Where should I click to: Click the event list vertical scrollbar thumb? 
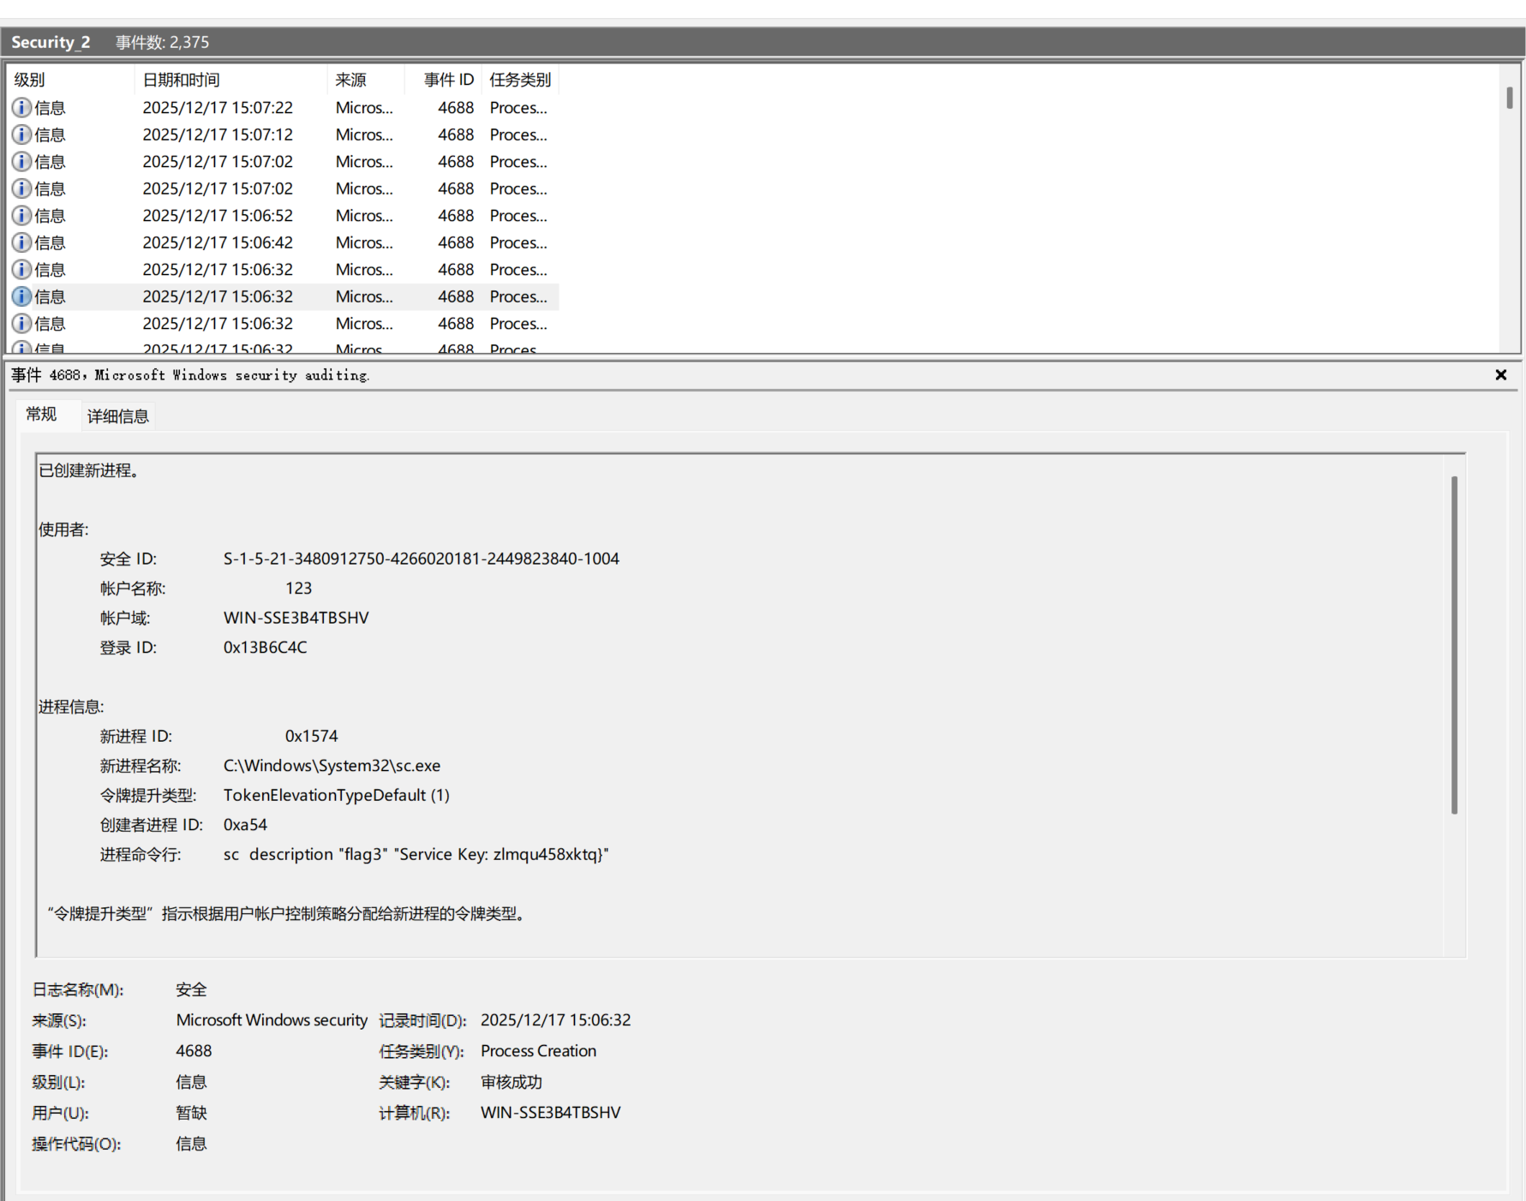pos(1510,97)
